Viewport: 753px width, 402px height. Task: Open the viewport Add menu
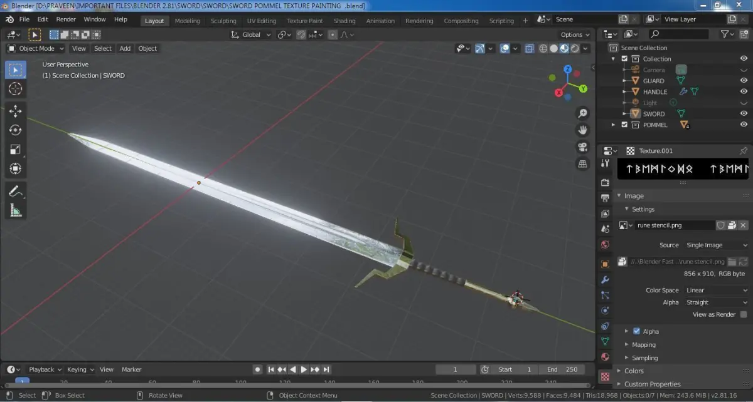tap(125, 48)
